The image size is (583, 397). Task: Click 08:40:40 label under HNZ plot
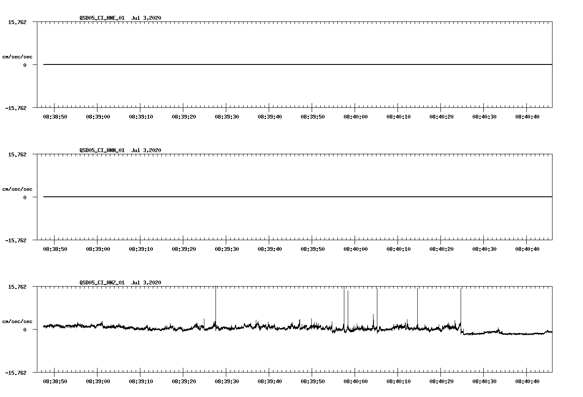click(x=527, y=381)
